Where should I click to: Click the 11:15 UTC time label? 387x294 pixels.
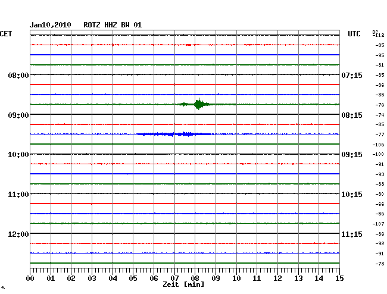352,234
